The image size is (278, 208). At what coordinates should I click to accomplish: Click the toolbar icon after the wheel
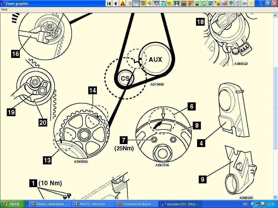click(163, 3)
